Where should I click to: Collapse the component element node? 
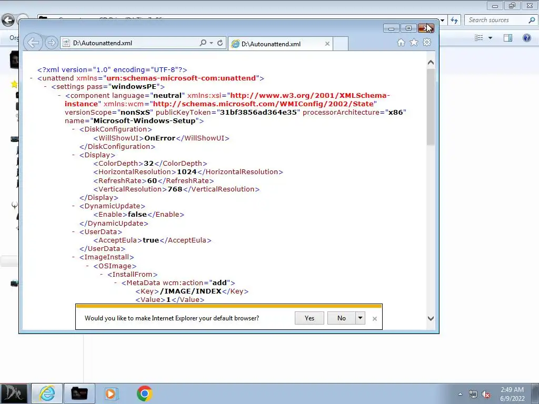click(59, 96)
